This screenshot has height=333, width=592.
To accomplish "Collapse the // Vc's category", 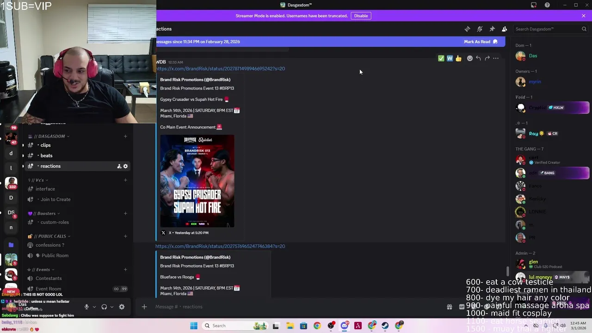I will (38, 180).
